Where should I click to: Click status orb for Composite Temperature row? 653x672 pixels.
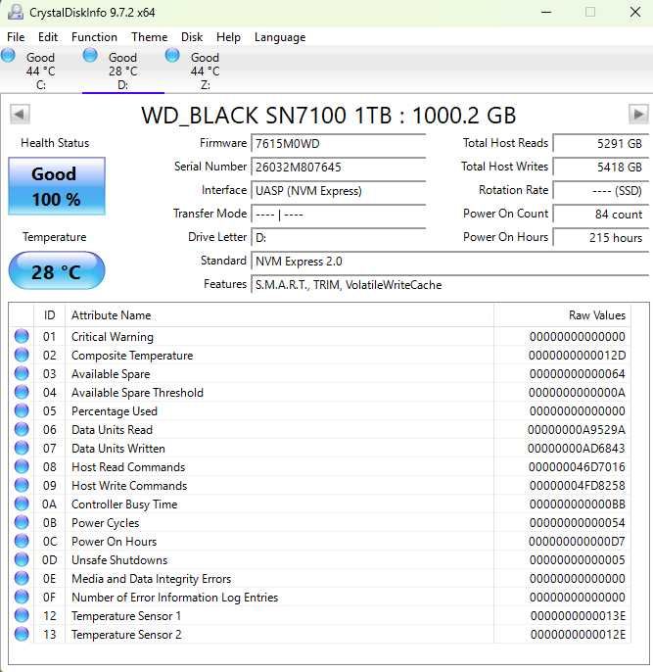(x=22, y=355)
